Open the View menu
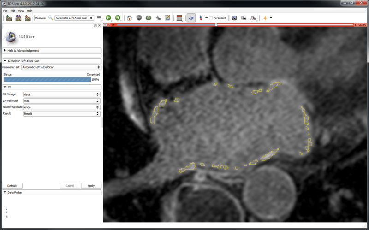Viewport: 369px width, 230px height. point(21,10)
